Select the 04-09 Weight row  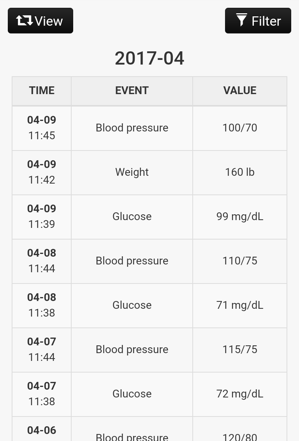point(132,172)
